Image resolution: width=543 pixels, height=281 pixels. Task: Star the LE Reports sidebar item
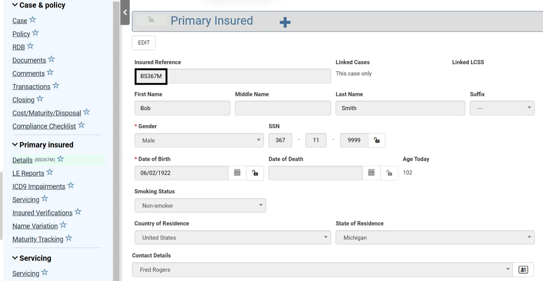tap(50, 172)
